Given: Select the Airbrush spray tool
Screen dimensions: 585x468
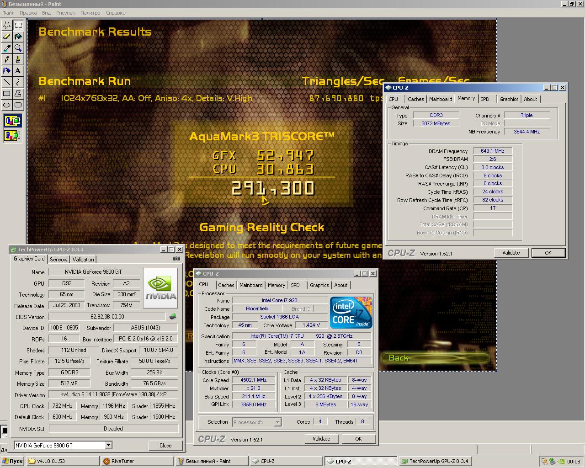Looking at the screenshot, I should (x=7, y=71).
